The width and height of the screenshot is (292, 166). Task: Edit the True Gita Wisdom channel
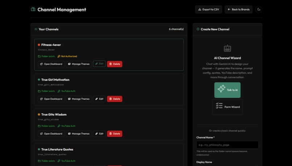point(99,134)
